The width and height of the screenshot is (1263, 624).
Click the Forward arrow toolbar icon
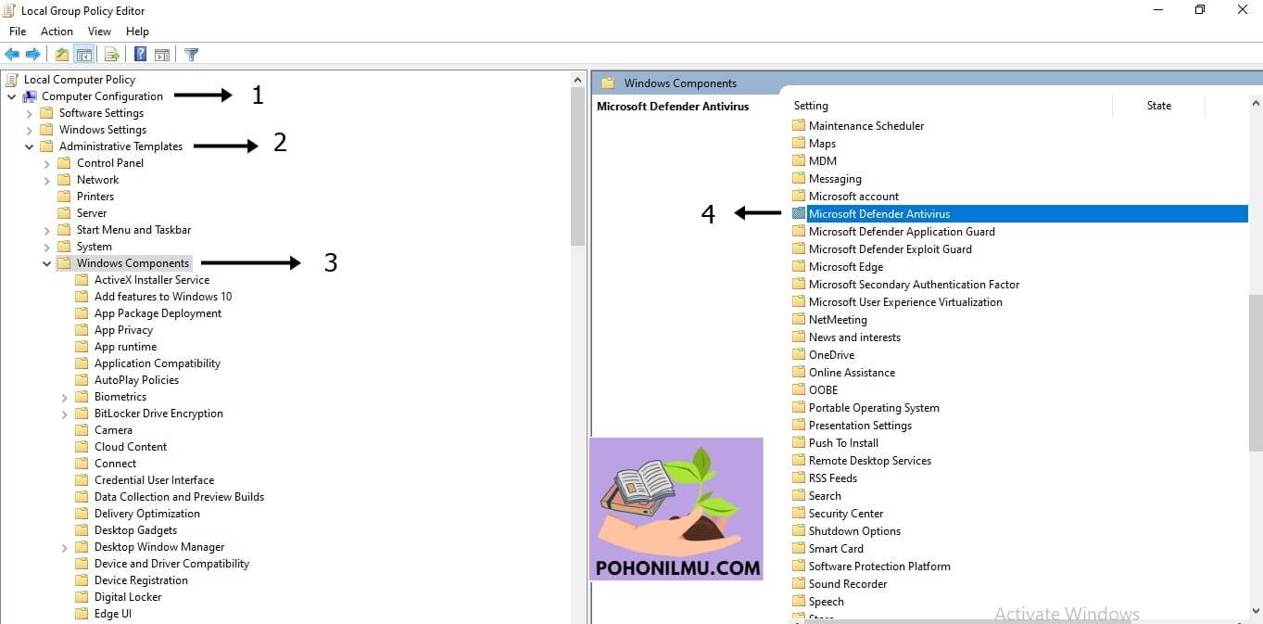coord(33,55)
